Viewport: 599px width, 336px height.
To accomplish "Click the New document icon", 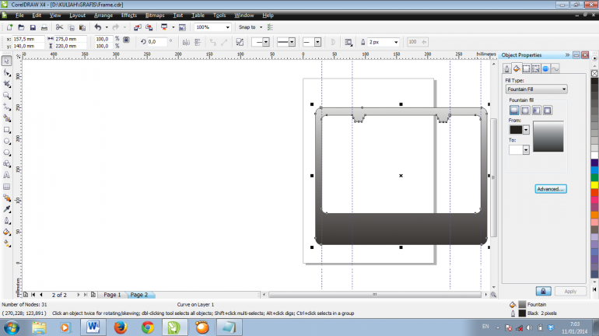I will 9,27.
